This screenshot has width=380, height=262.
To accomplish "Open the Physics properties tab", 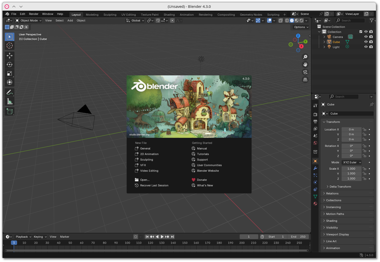I will pos(315,182).
